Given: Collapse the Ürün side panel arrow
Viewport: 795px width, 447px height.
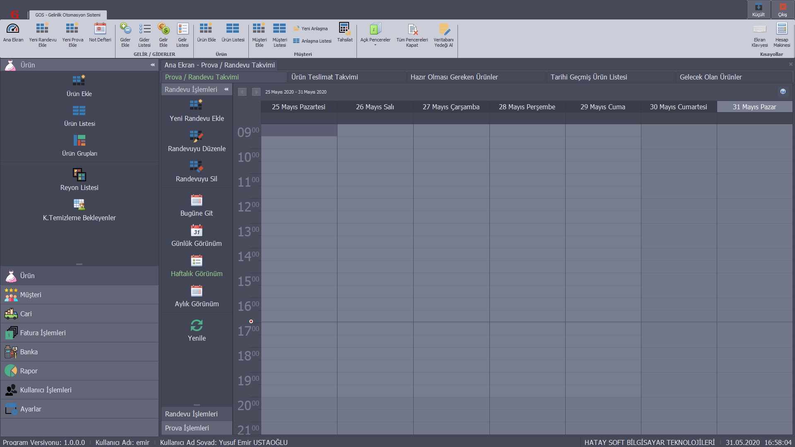Looking at the screenshot, I should pyautogui.click(x=152, y=65).
